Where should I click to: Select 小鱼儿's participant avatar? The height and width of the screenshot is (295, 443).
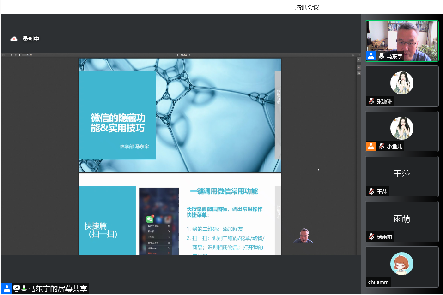click(x=402, y=128)
